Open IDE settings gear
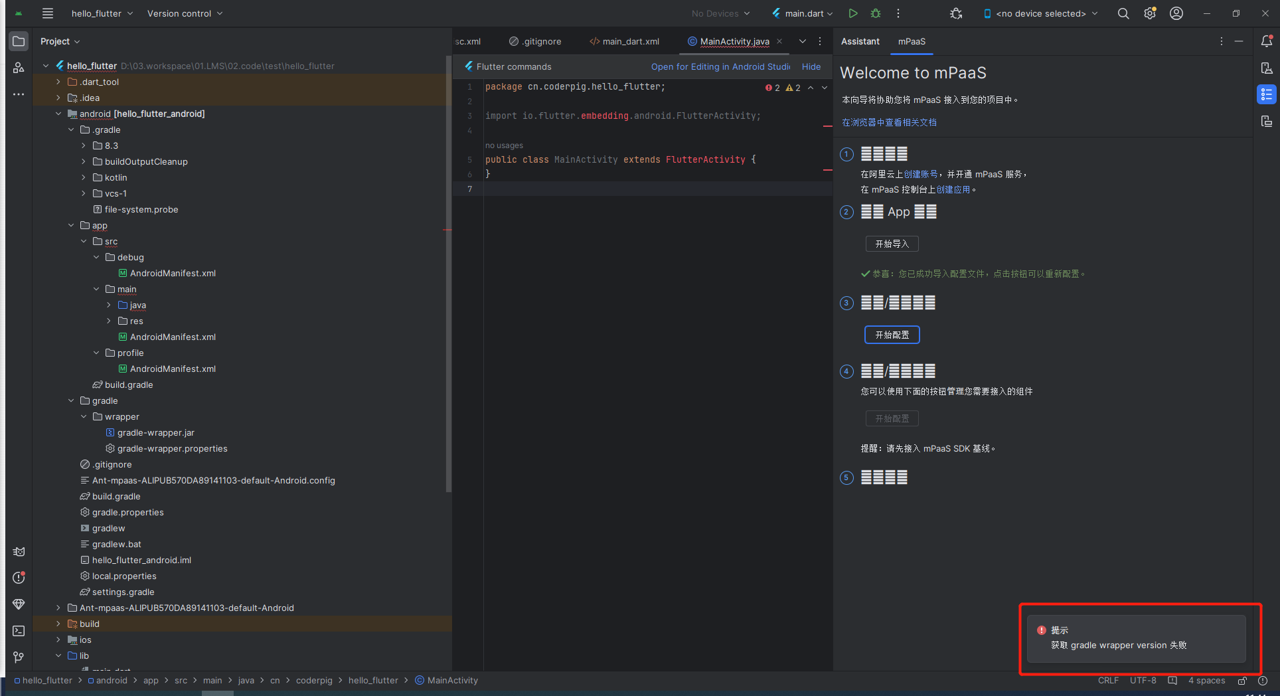This screenshot has height=696, width=1280. pyautogui.click(x=1150, y=13)
